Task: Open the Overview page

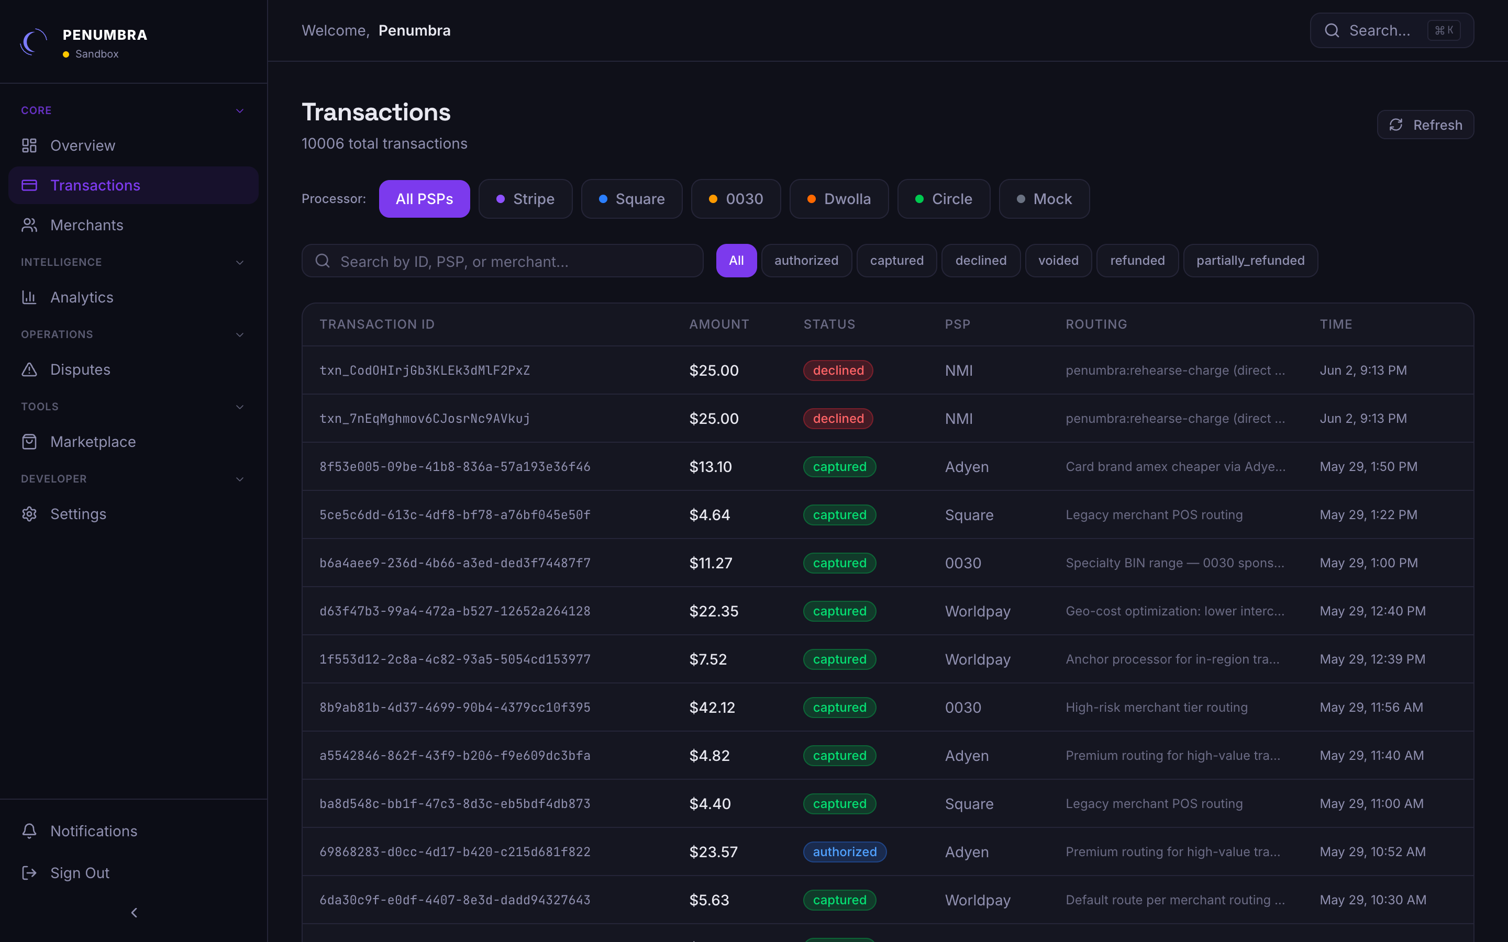Action: pyautogui.click(x=134, y=145)
